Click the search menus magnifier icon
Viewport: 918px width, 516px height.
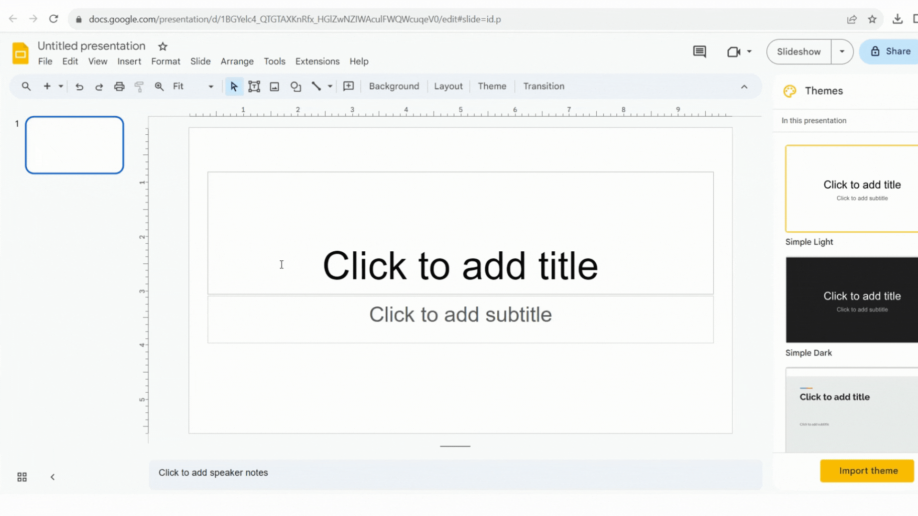(x=26, y=86)
